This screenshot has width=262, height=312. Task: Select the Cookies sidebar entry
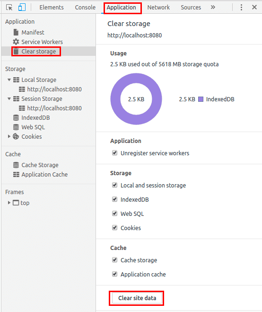(32, 136)
